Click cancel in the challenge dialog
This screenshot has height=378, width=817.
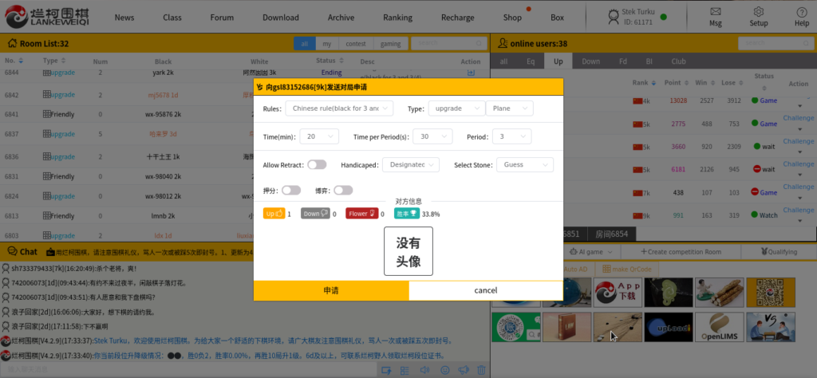click(x=486, y=290)
